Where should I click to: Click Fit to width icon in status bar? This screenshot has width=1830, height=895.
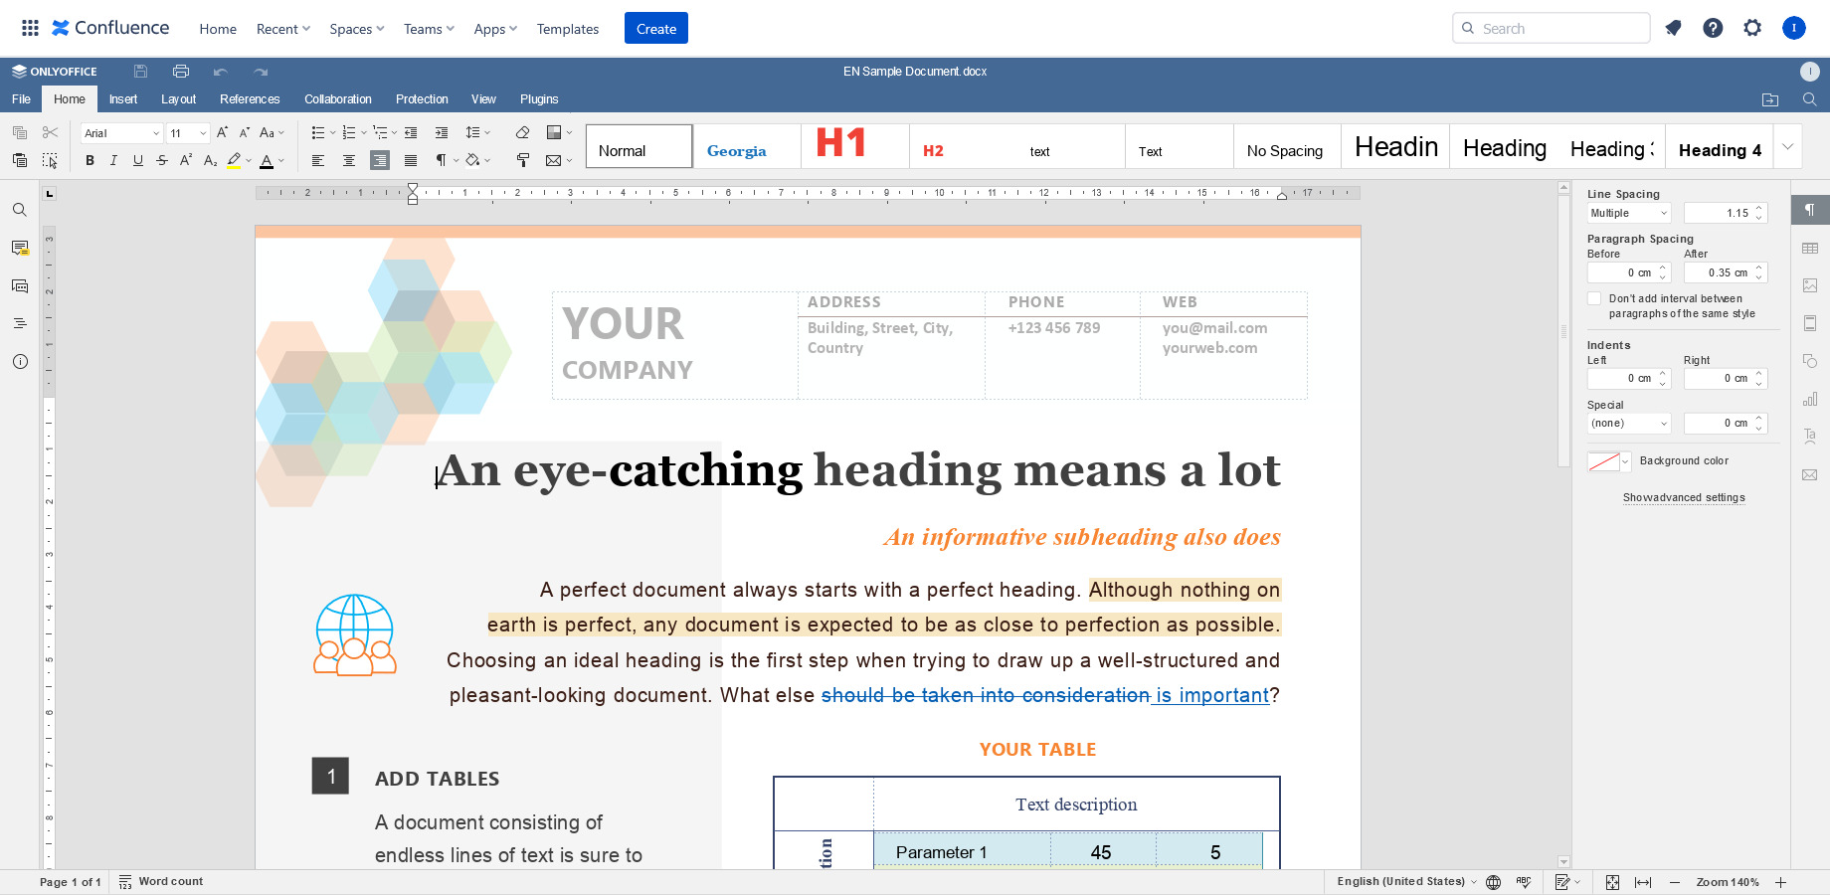[1643, 882]
